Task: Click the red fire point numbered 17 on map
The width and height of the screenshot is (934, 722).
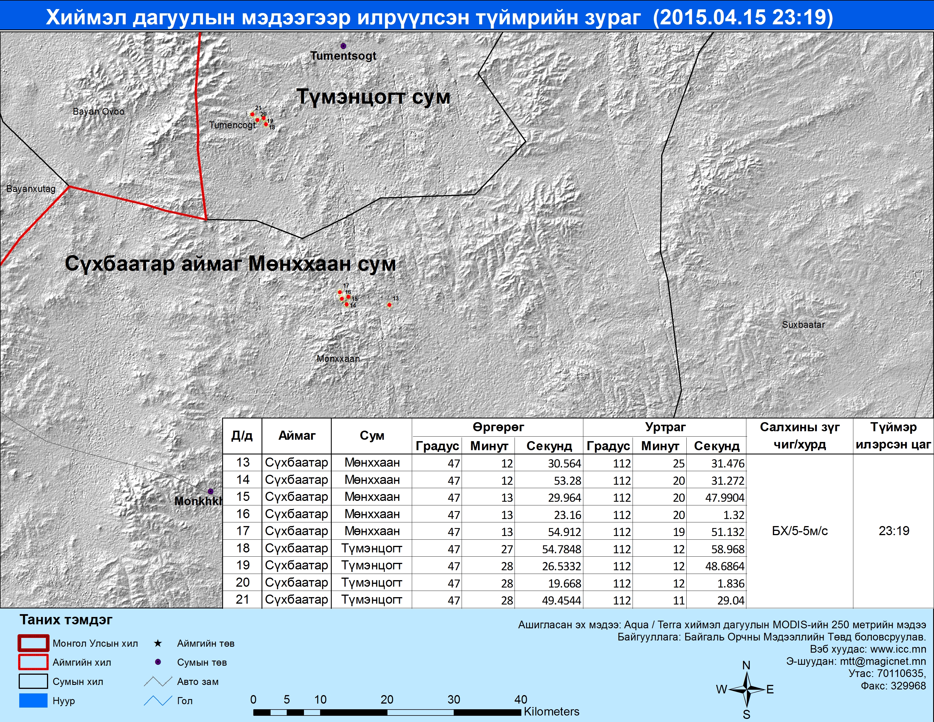Action: 340,292
